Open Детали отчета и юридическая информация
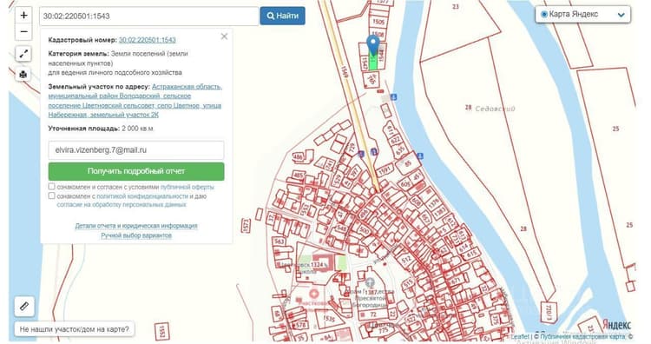 (x=136, y=226)
